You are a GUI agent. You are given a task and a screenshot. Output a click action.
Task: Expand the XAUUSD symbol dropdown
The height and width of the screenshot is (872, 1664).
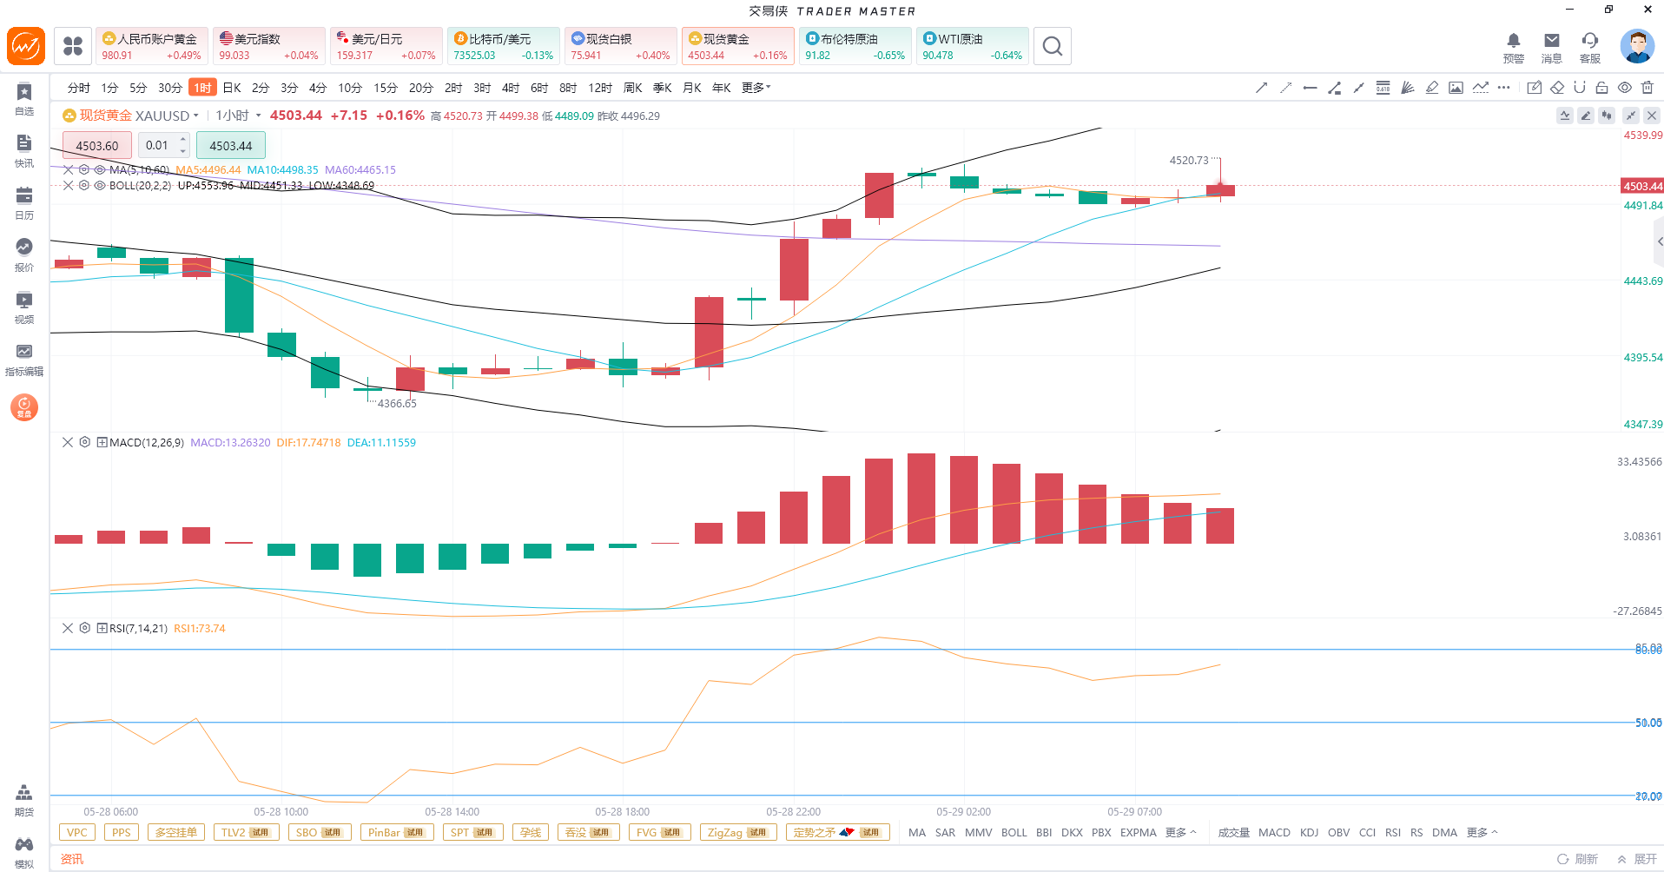tap(195, 116)
